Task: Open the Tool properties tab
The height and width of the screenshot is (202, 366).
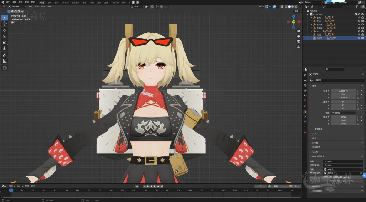Action: click(x=305, y=75)
